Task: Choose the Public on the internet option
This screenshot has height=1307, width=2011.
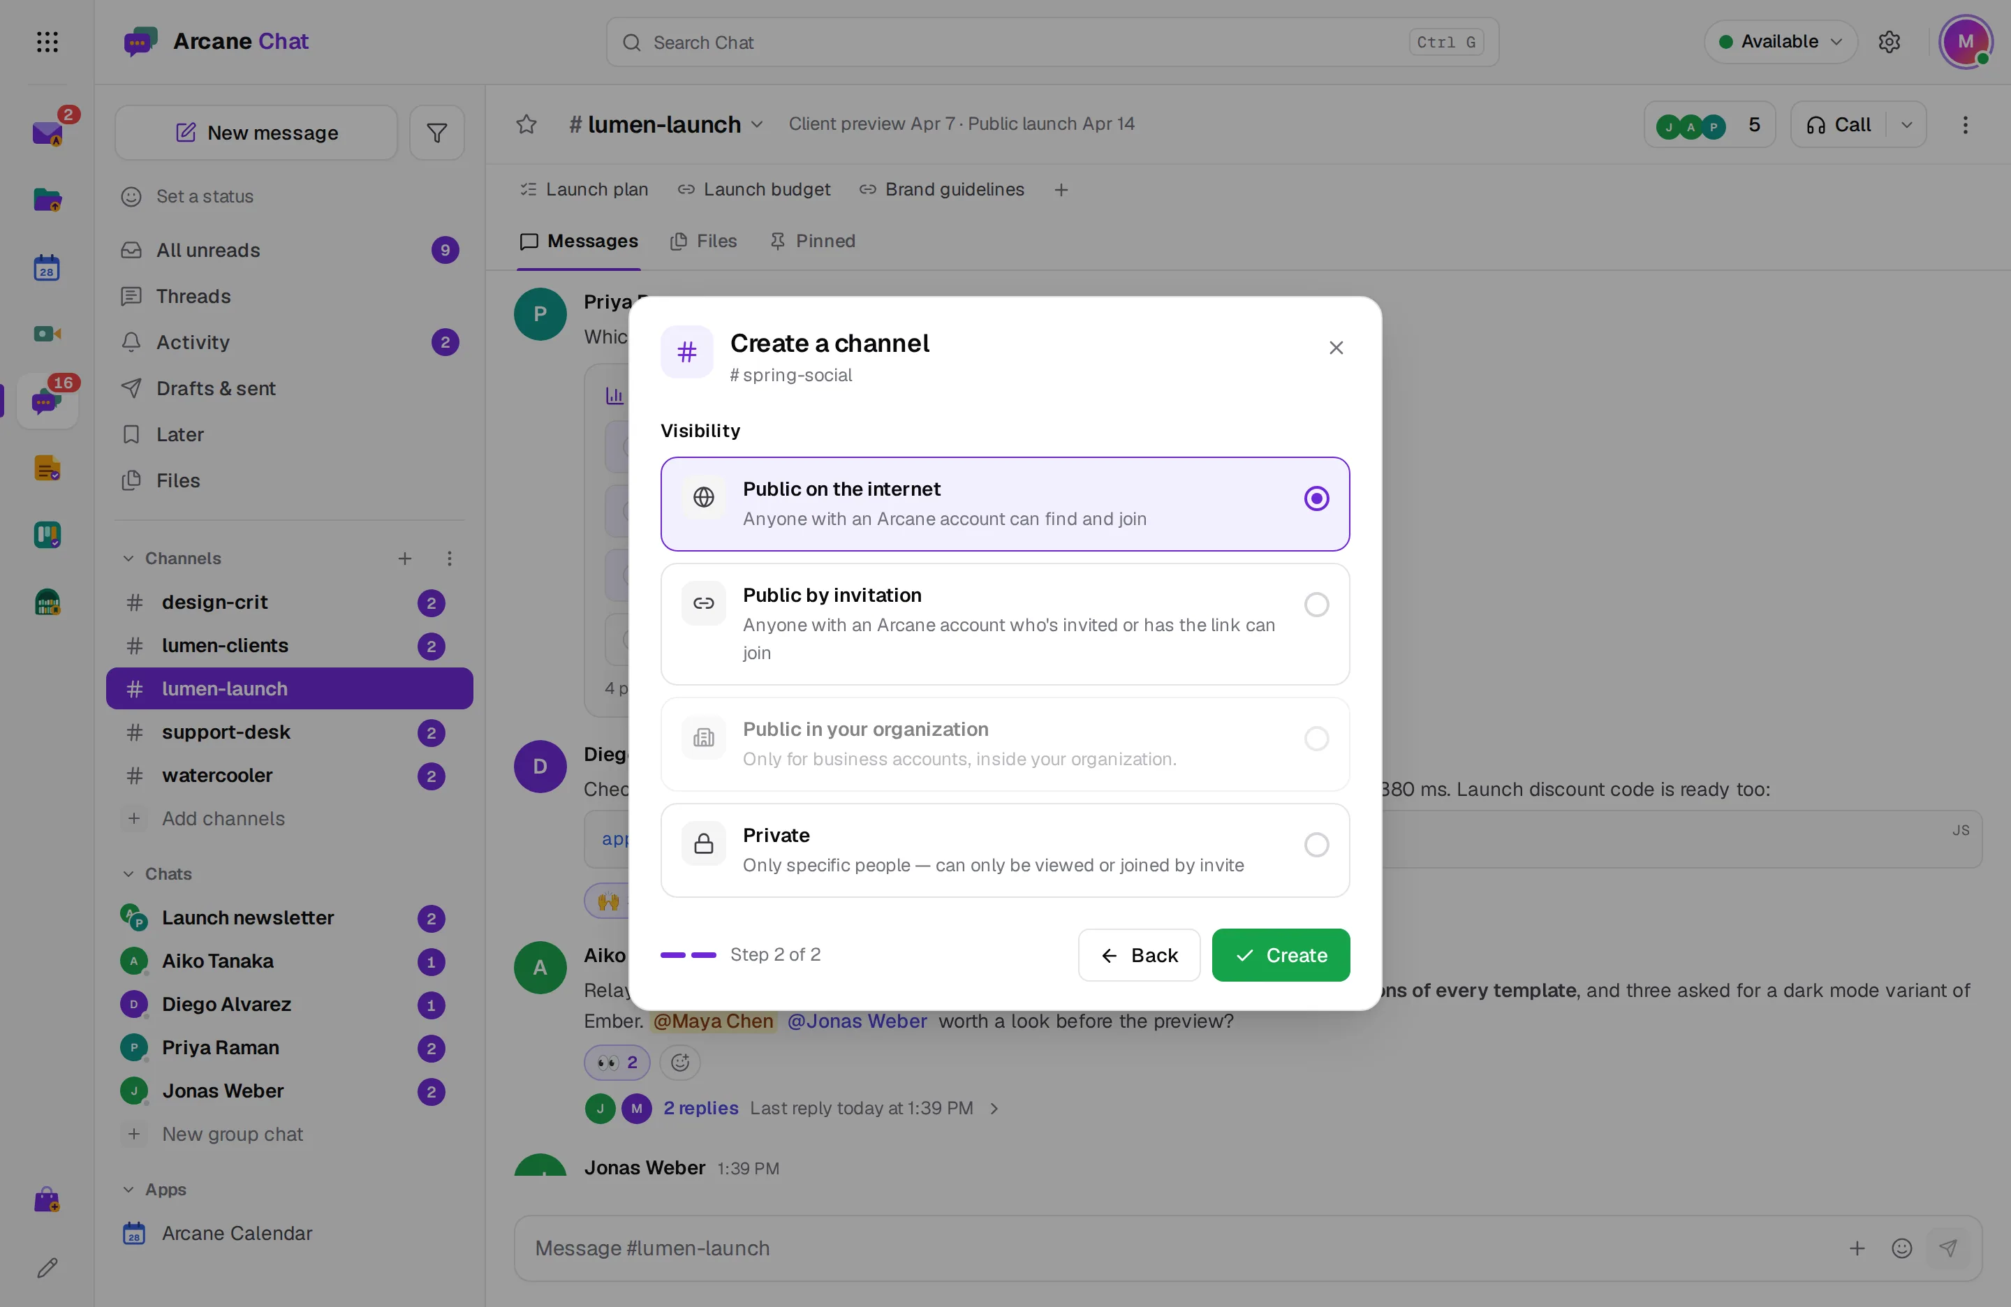Action: [1005, 503]
